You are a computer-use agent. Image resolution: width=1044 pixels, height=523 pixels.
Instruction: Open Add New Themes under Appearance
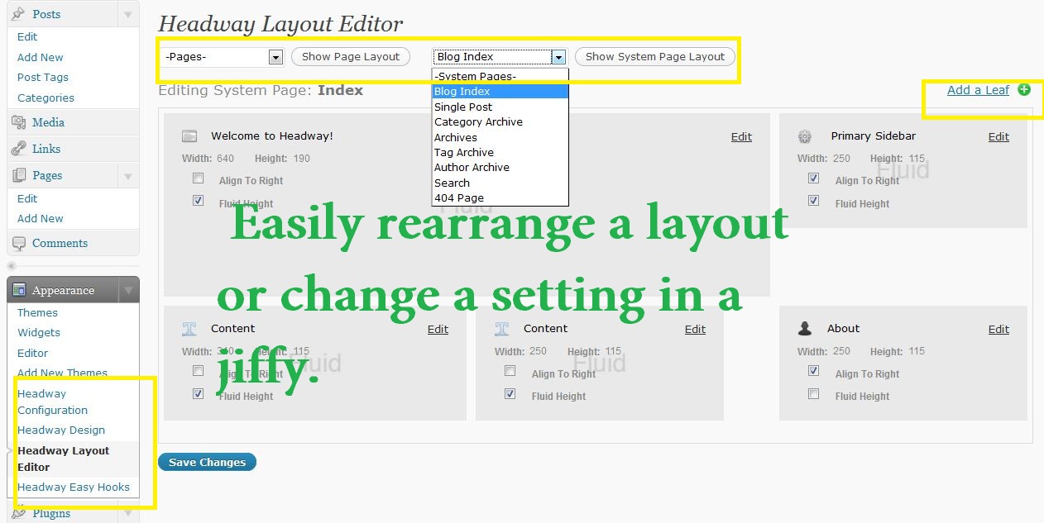(63, 373)
